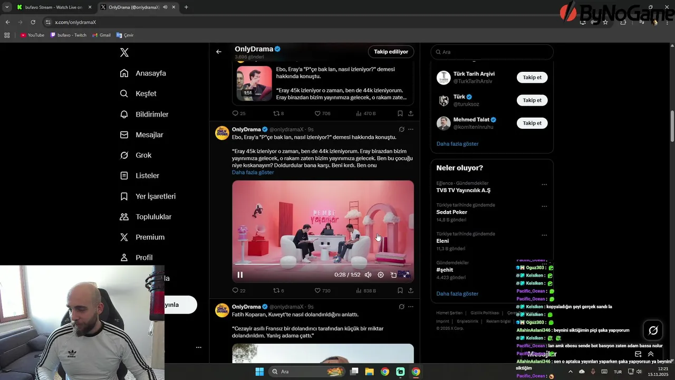
Task: Open video settings gear
Action: 381,274
